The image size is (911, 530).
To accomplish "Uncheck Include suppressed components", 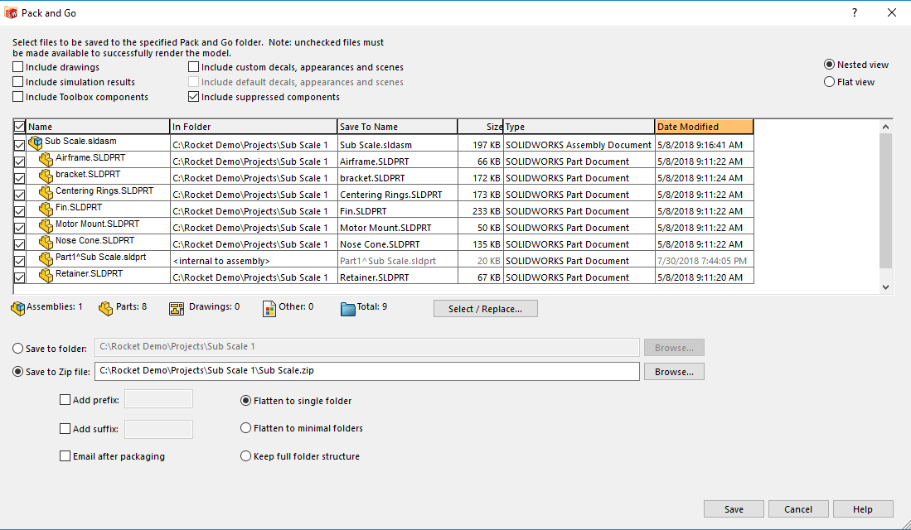I will [193, 97].
